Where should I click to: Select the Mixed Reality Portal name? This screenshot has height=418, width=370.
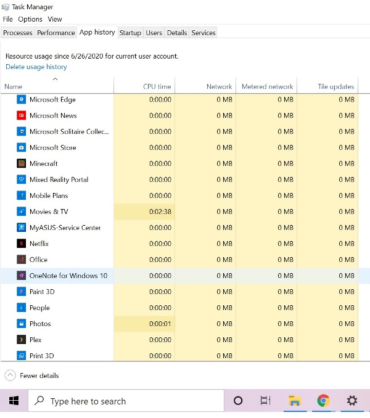point(59,179)
